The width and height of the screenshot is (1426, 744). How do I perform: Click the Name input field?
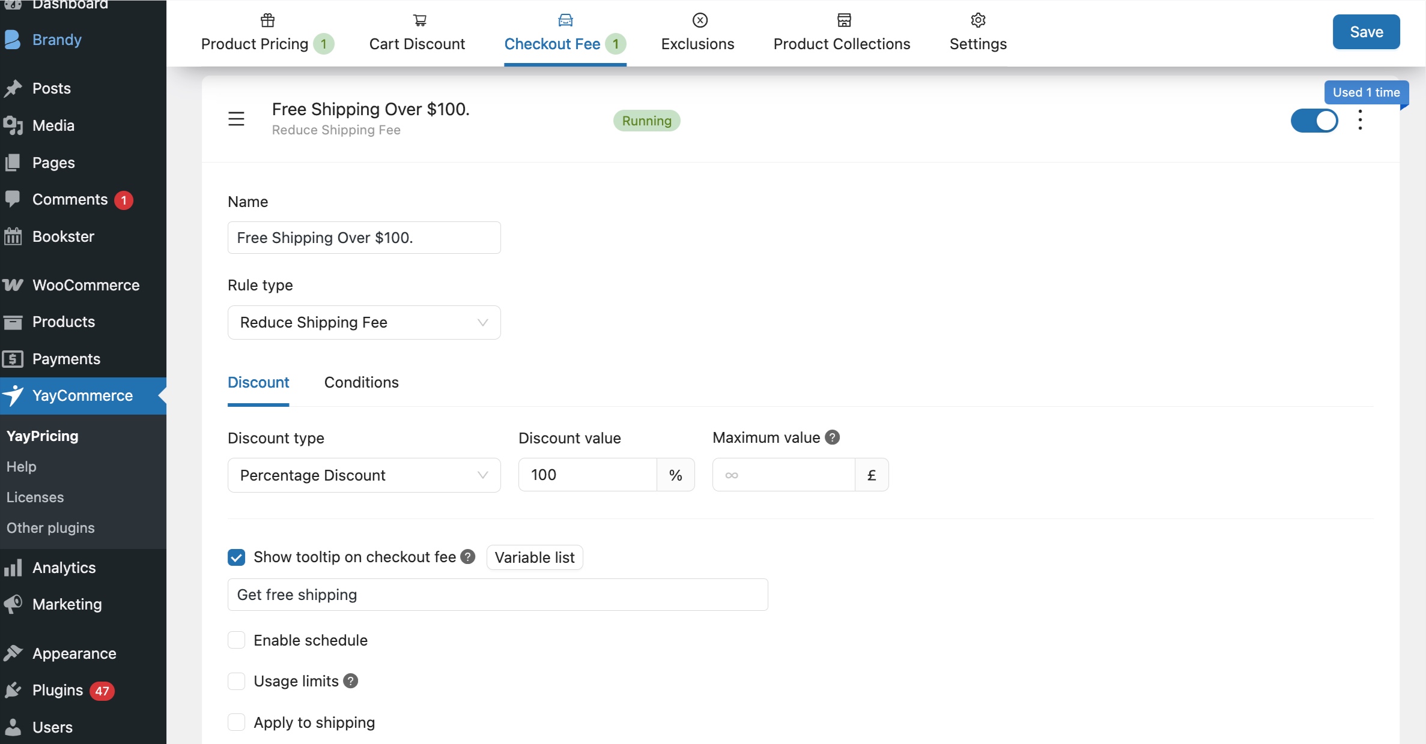364,238
